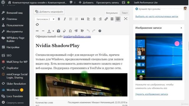Screen dimensions: 189x106
Task: Insert the Read More tag
Action: (112, 19)
